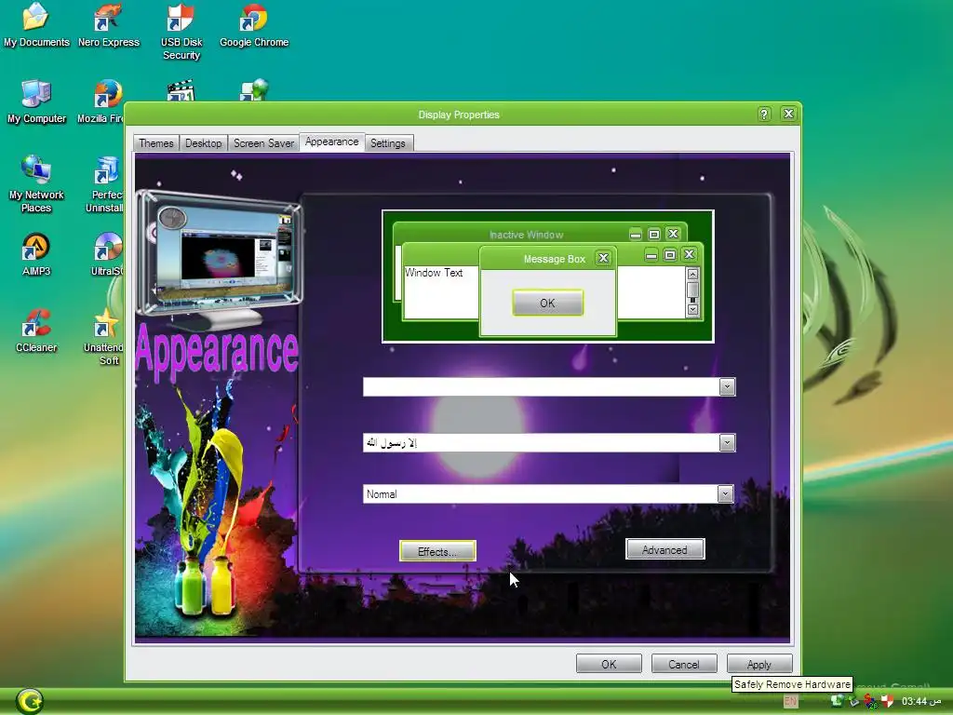Click the Safely Remove Hardware tray icon
The height and width of the screenshot is (715, 953).
point(853,701)
